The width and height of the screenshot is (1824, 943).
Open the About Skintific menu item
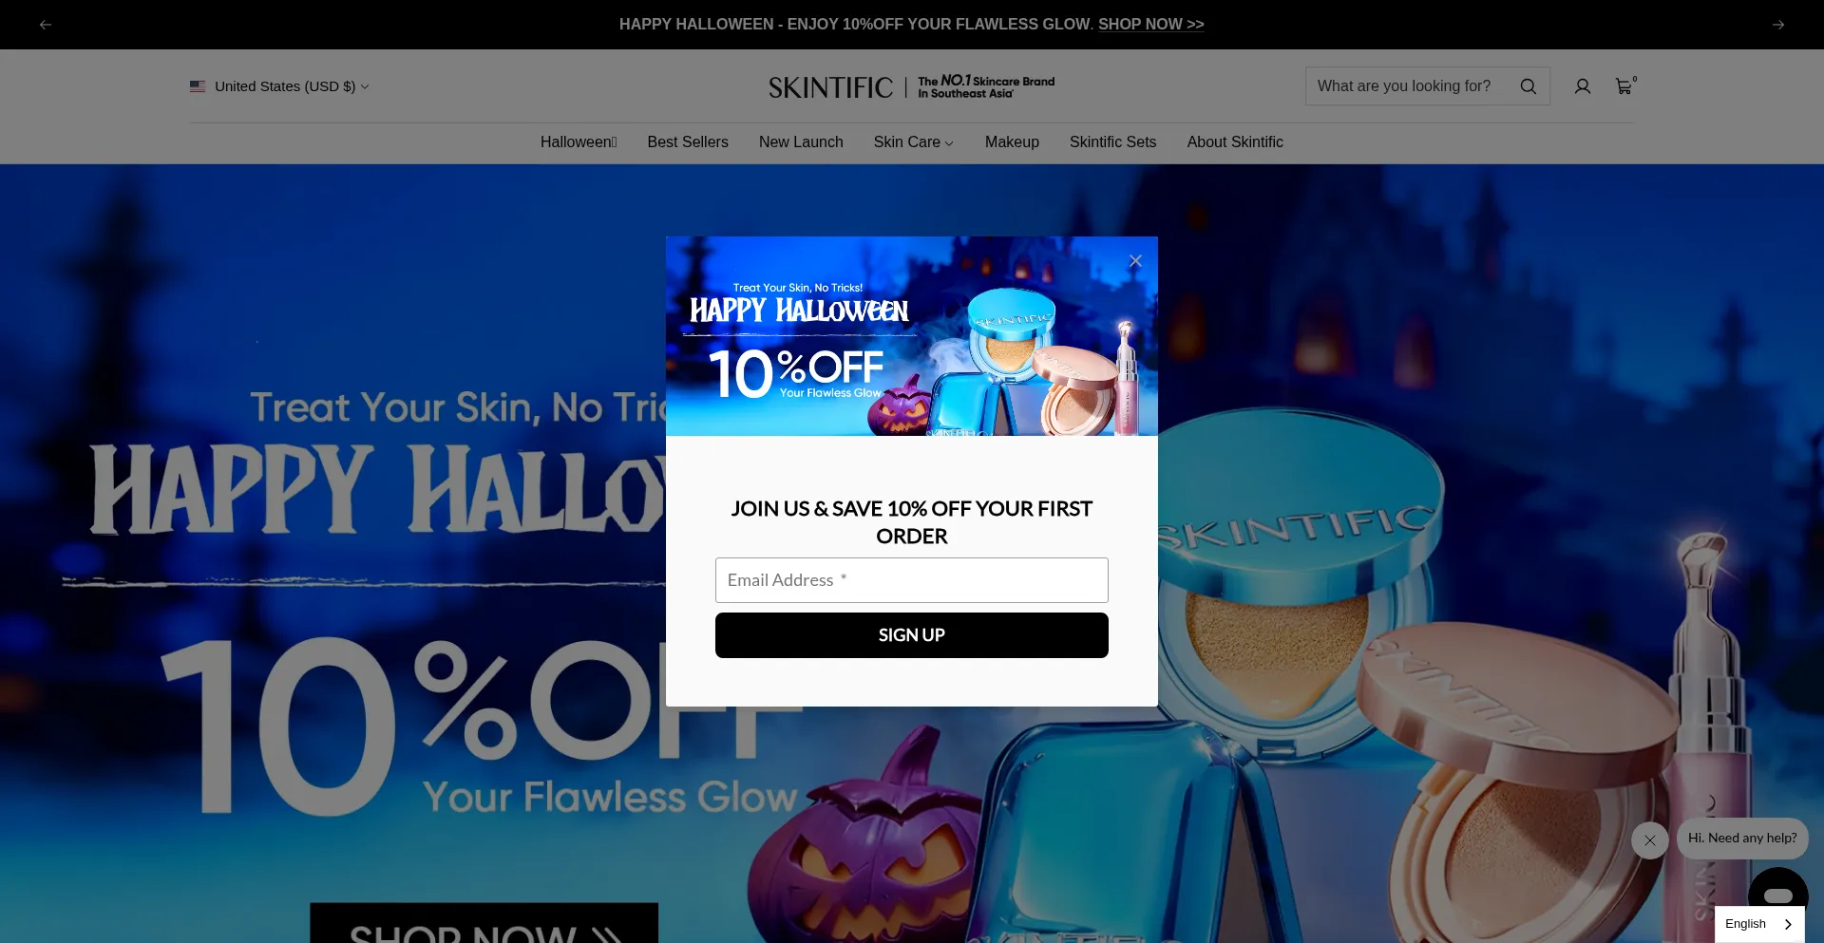tap(1234, 141)
